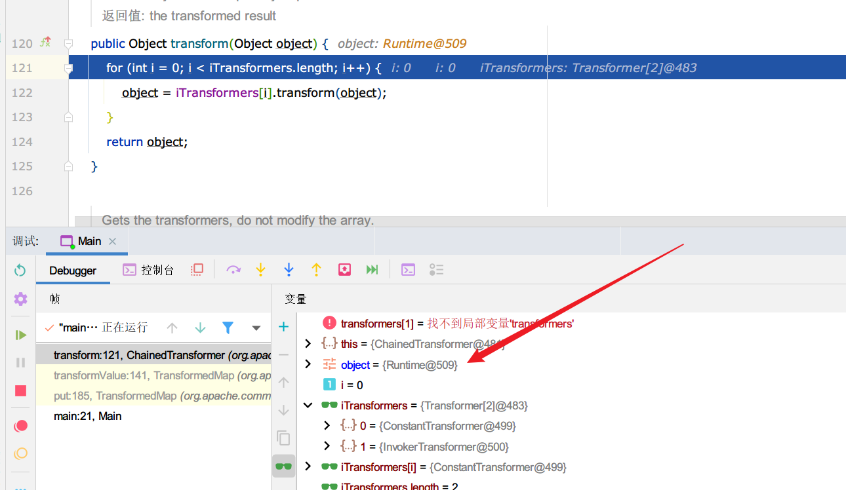Viewport: 846px width, 490px height.
Task: Toggle Mute Breakpoints
Action: [20, 453]
